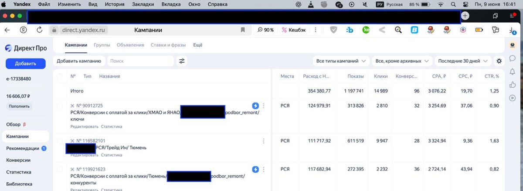This screenshot has height=191, width=523.
Task: Open the Закладки menu in macOS menu bar
Action: [143, 4]
